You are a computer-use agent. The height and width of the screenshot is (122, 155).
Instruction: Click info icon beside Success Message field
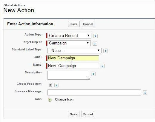tap(145, 92)
